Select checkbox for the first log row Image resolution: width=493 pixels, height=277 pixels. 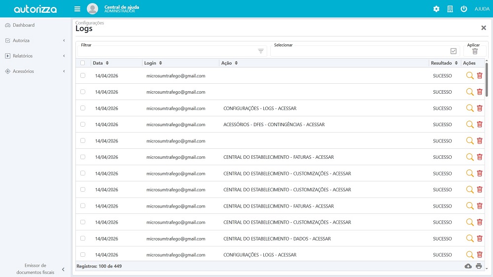(83, 76)
